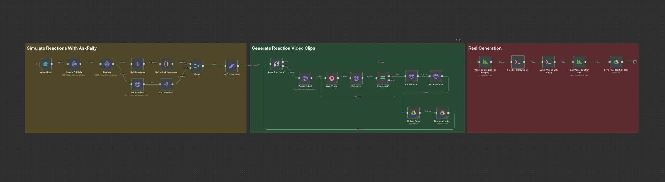Click the done output of Loop Over Items1
Screen dimensions: 665x182
(283, 62)
